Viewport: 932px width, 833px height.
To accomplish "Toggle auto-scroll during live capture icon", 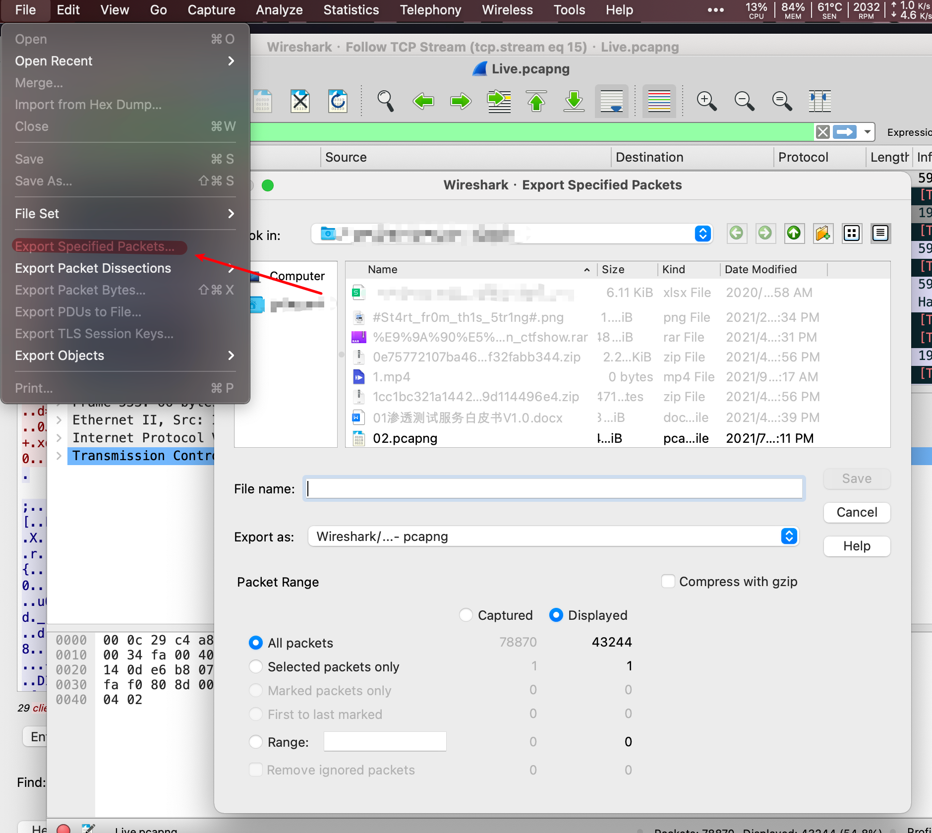I will click(612, 101).
